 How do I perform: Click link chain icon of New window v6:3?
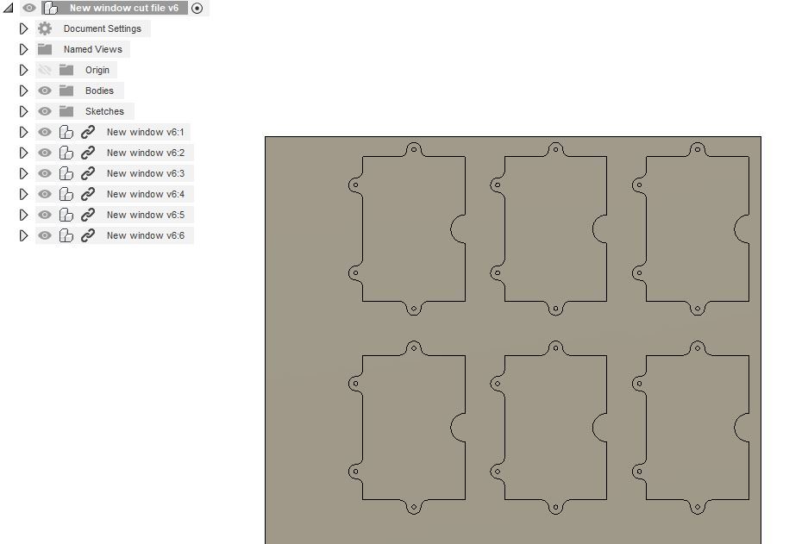click(88, 173)
